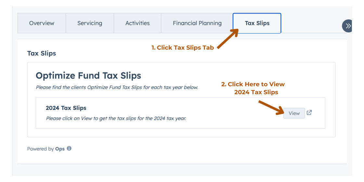Go to the Activities tab

click(137, 23)
